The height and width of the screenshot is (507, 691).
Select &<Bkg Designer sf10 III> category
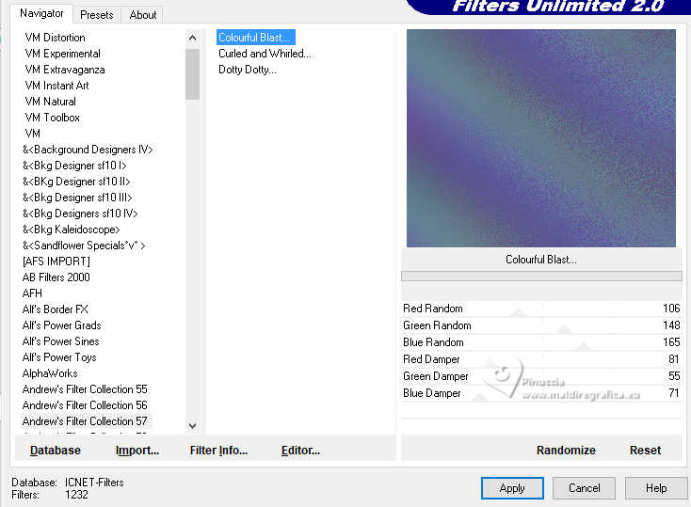click(x=77, y=198)
